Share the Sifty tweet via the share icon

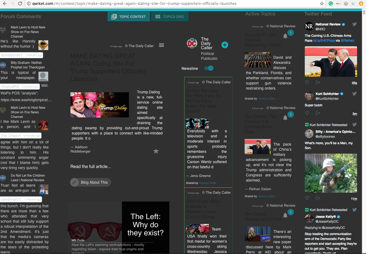pyautogui.click(x=318, y=198)
